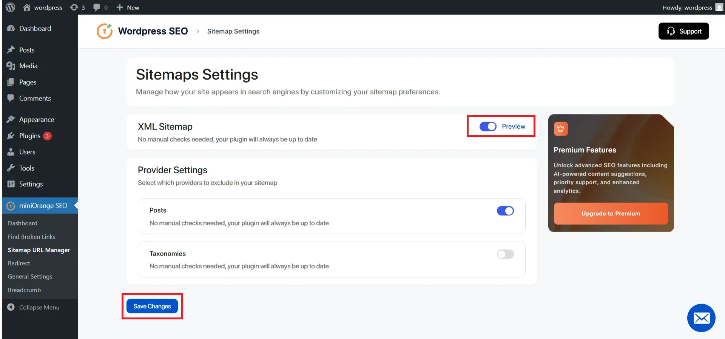
Task: Click the home icon beside wordpress site name
Action: tap(26, 7)
